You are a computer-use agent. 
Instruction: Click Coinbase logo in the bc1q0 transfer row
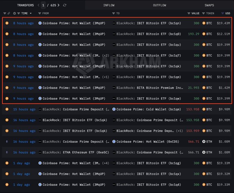tap(40, 34)
